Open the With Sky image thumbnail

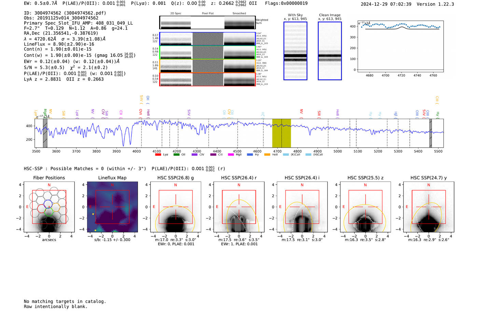click(x=295, y=51)
